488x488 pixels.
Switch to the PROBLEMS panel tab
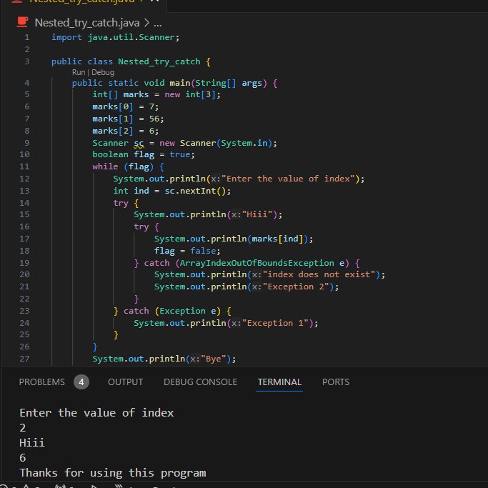coord(41,382)
